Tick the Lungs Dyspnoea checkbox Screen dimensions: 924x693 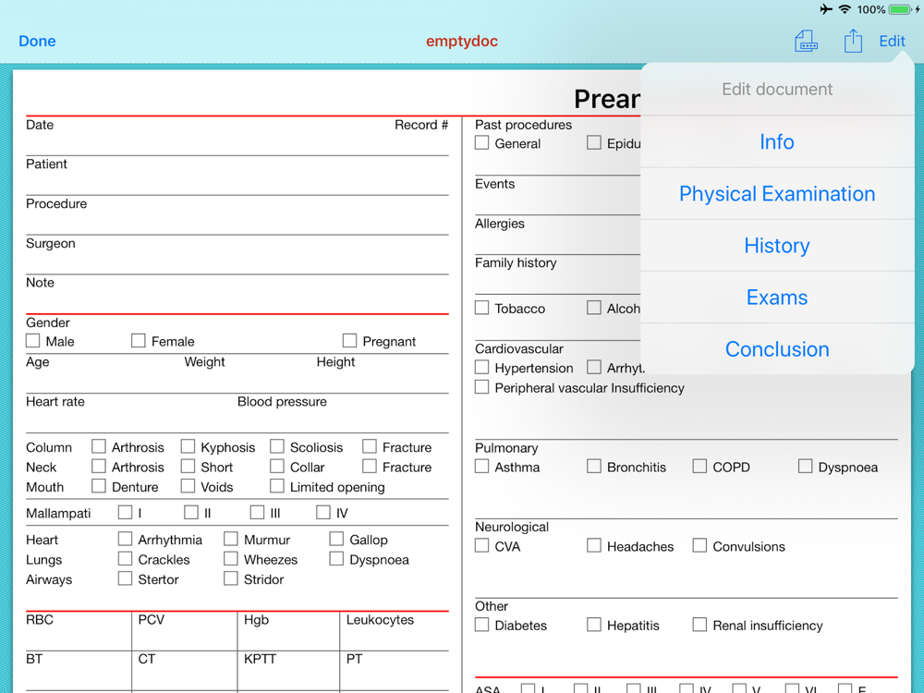point(336,559)
